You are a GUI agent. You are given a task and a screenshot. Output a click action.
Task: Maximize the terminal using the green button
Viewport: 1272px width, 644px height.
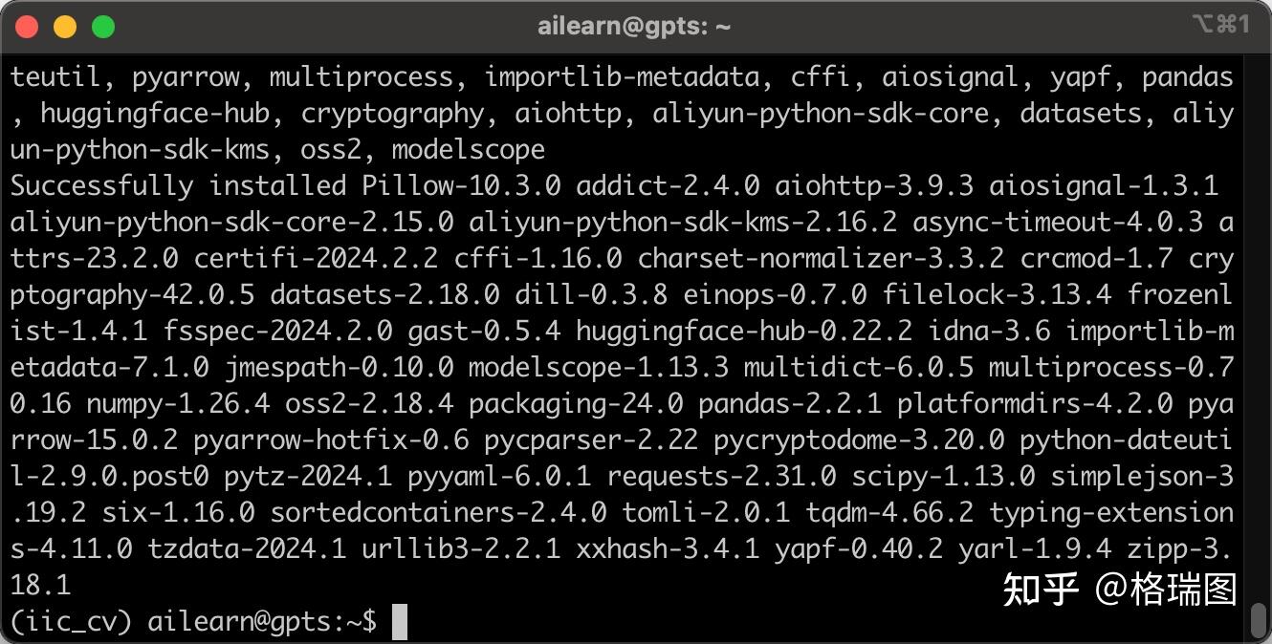pyautogui.click(x=103, y=27)
